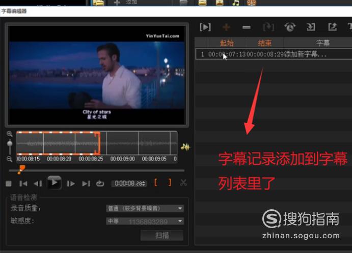
Task: Open the 录音质量 recording quality dropdown
Action: click(x=145, y=208)
